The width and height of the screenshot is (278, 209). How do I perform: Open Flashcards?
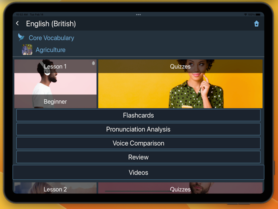(x=138, y=115)
